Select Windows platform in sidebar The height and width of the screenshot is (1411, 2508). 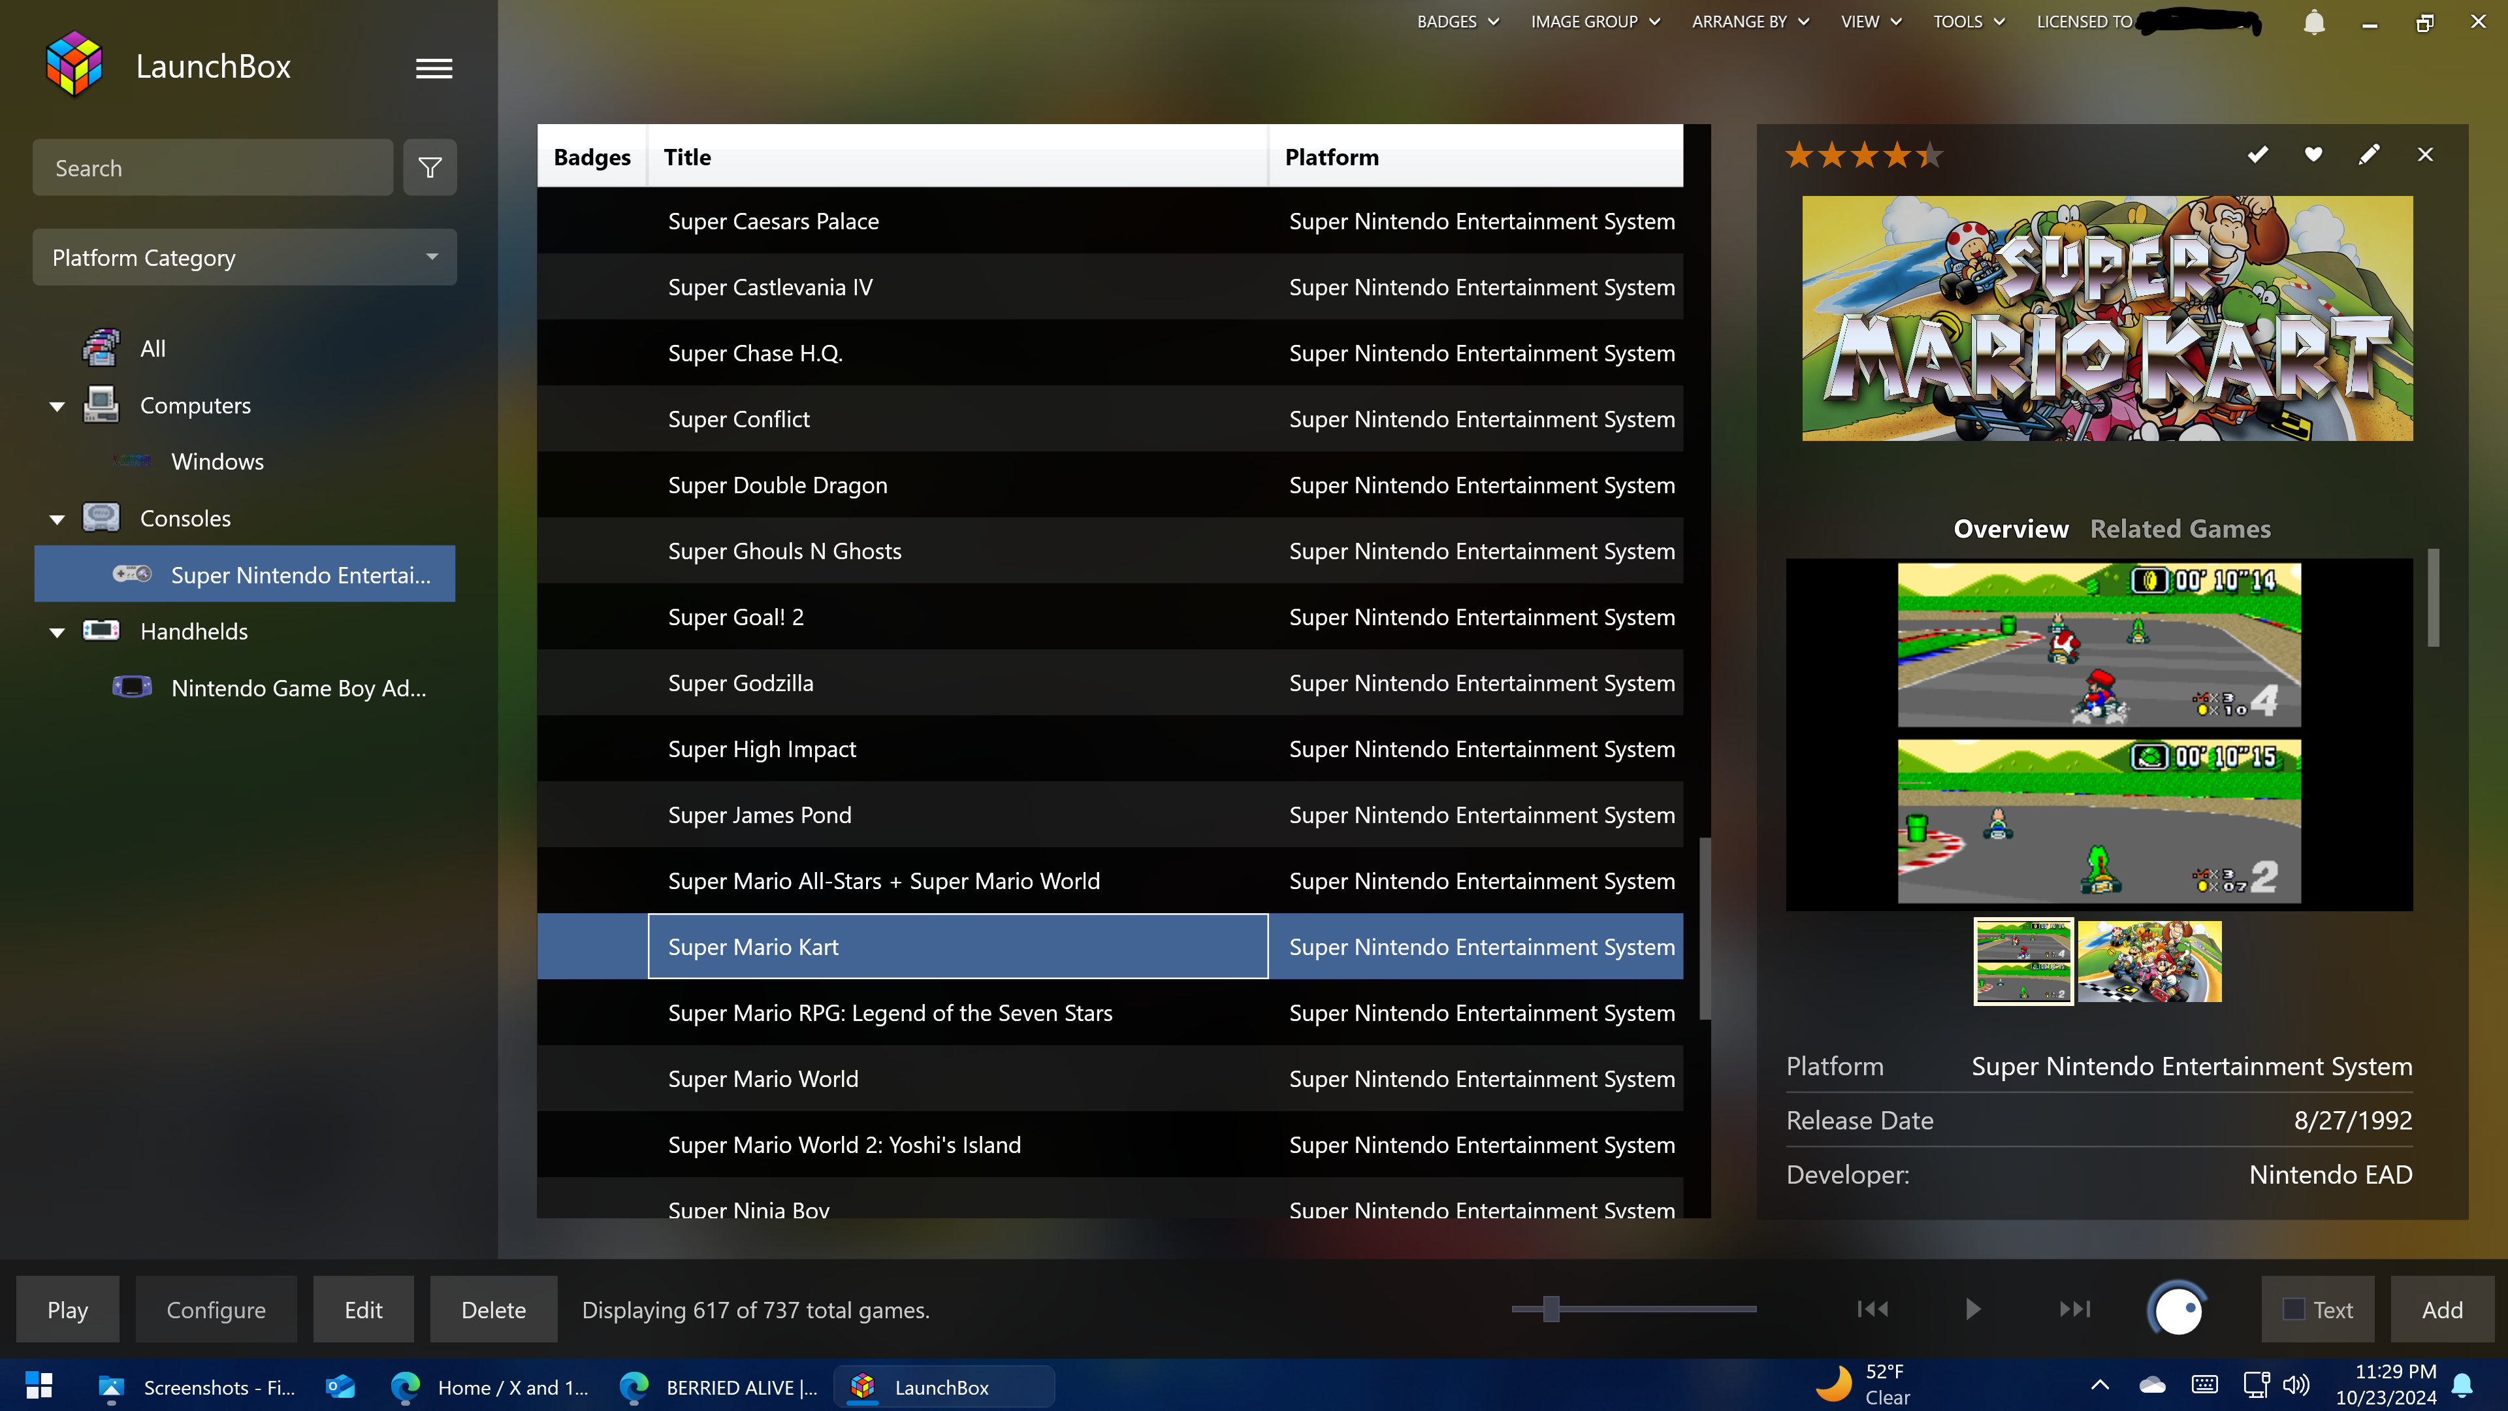(216, 461)
